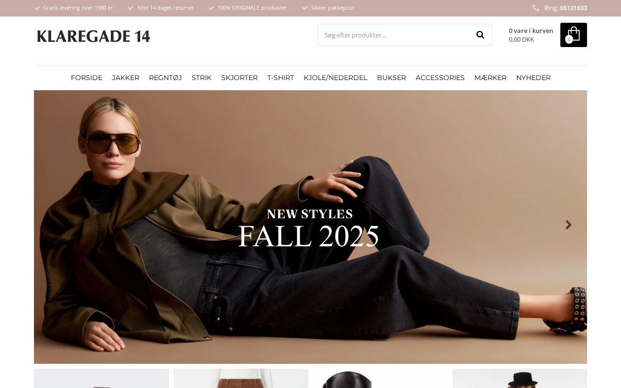Click the phone icon beside Ring
This screenshot has height=388, width=621.
[536, 8]
